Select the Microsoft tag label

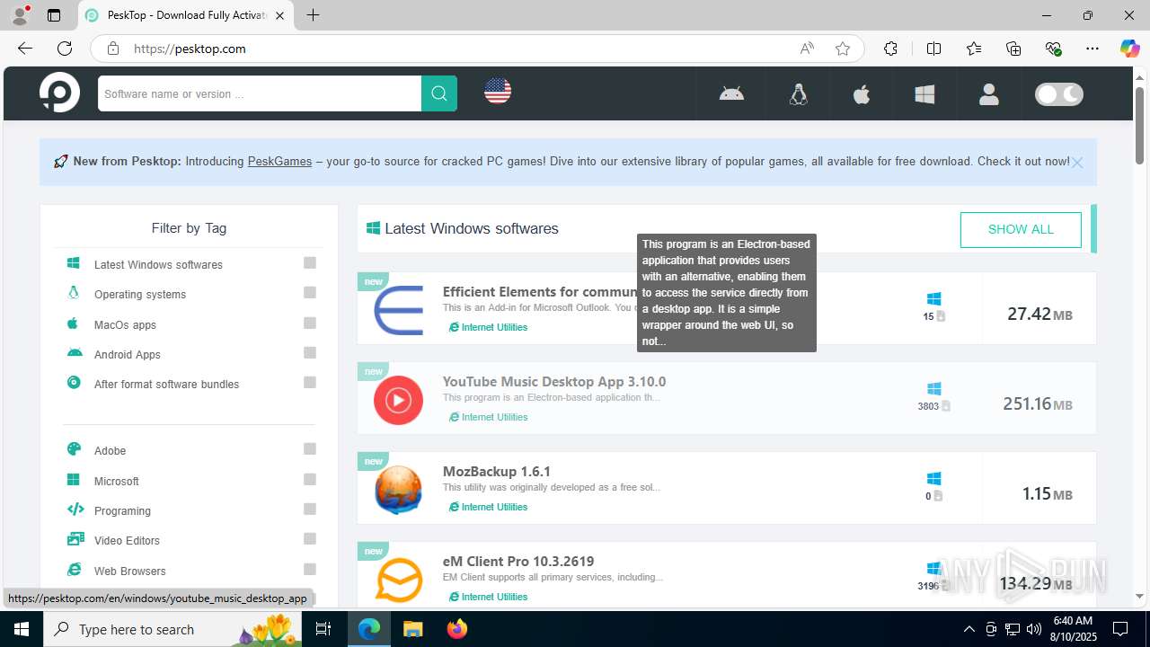pyautogui.click(x=117, y=481)
